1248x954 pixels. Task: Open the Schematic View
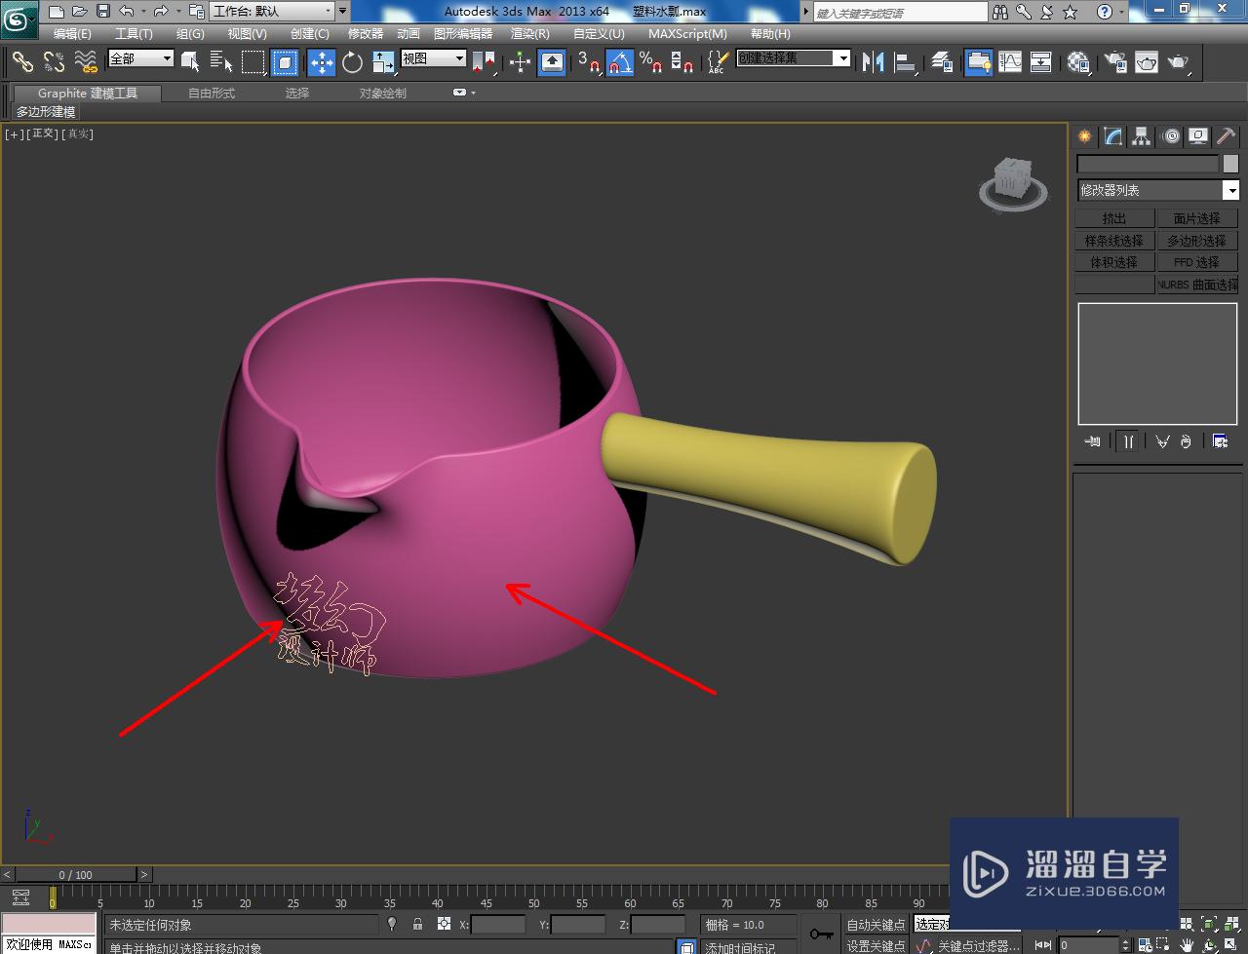pos(1041,62)
